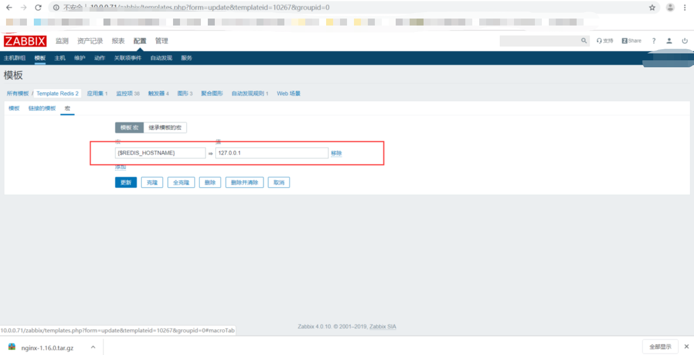The image size is (694, 355).
Task: Open the 配置 configuration menu
Action: (140, 41)
